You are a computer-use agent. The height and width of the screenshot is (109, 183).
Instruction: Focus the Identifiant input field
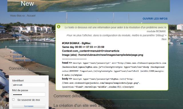point(29,85)
